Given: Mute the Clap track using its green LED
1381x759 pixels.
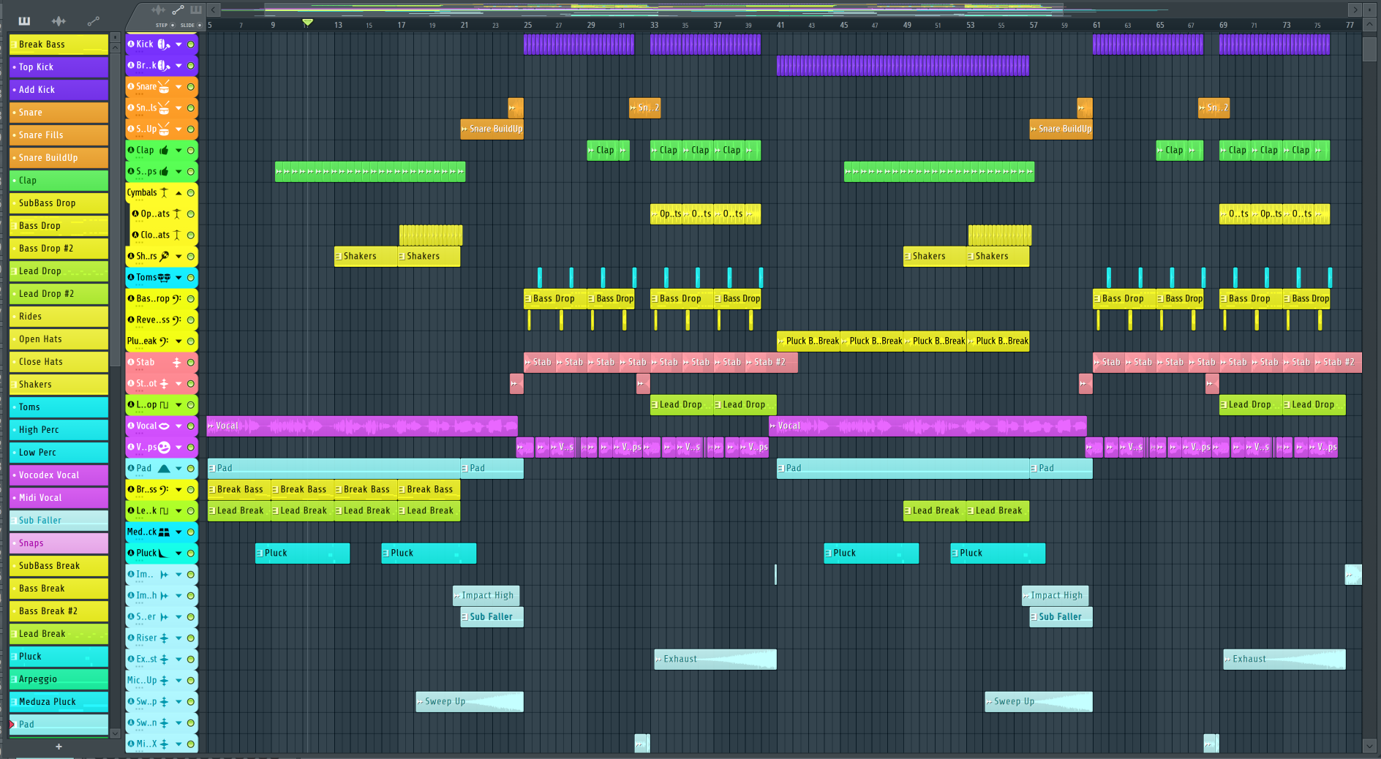Looking at the screenshot, I should click(x=191, y=150).
